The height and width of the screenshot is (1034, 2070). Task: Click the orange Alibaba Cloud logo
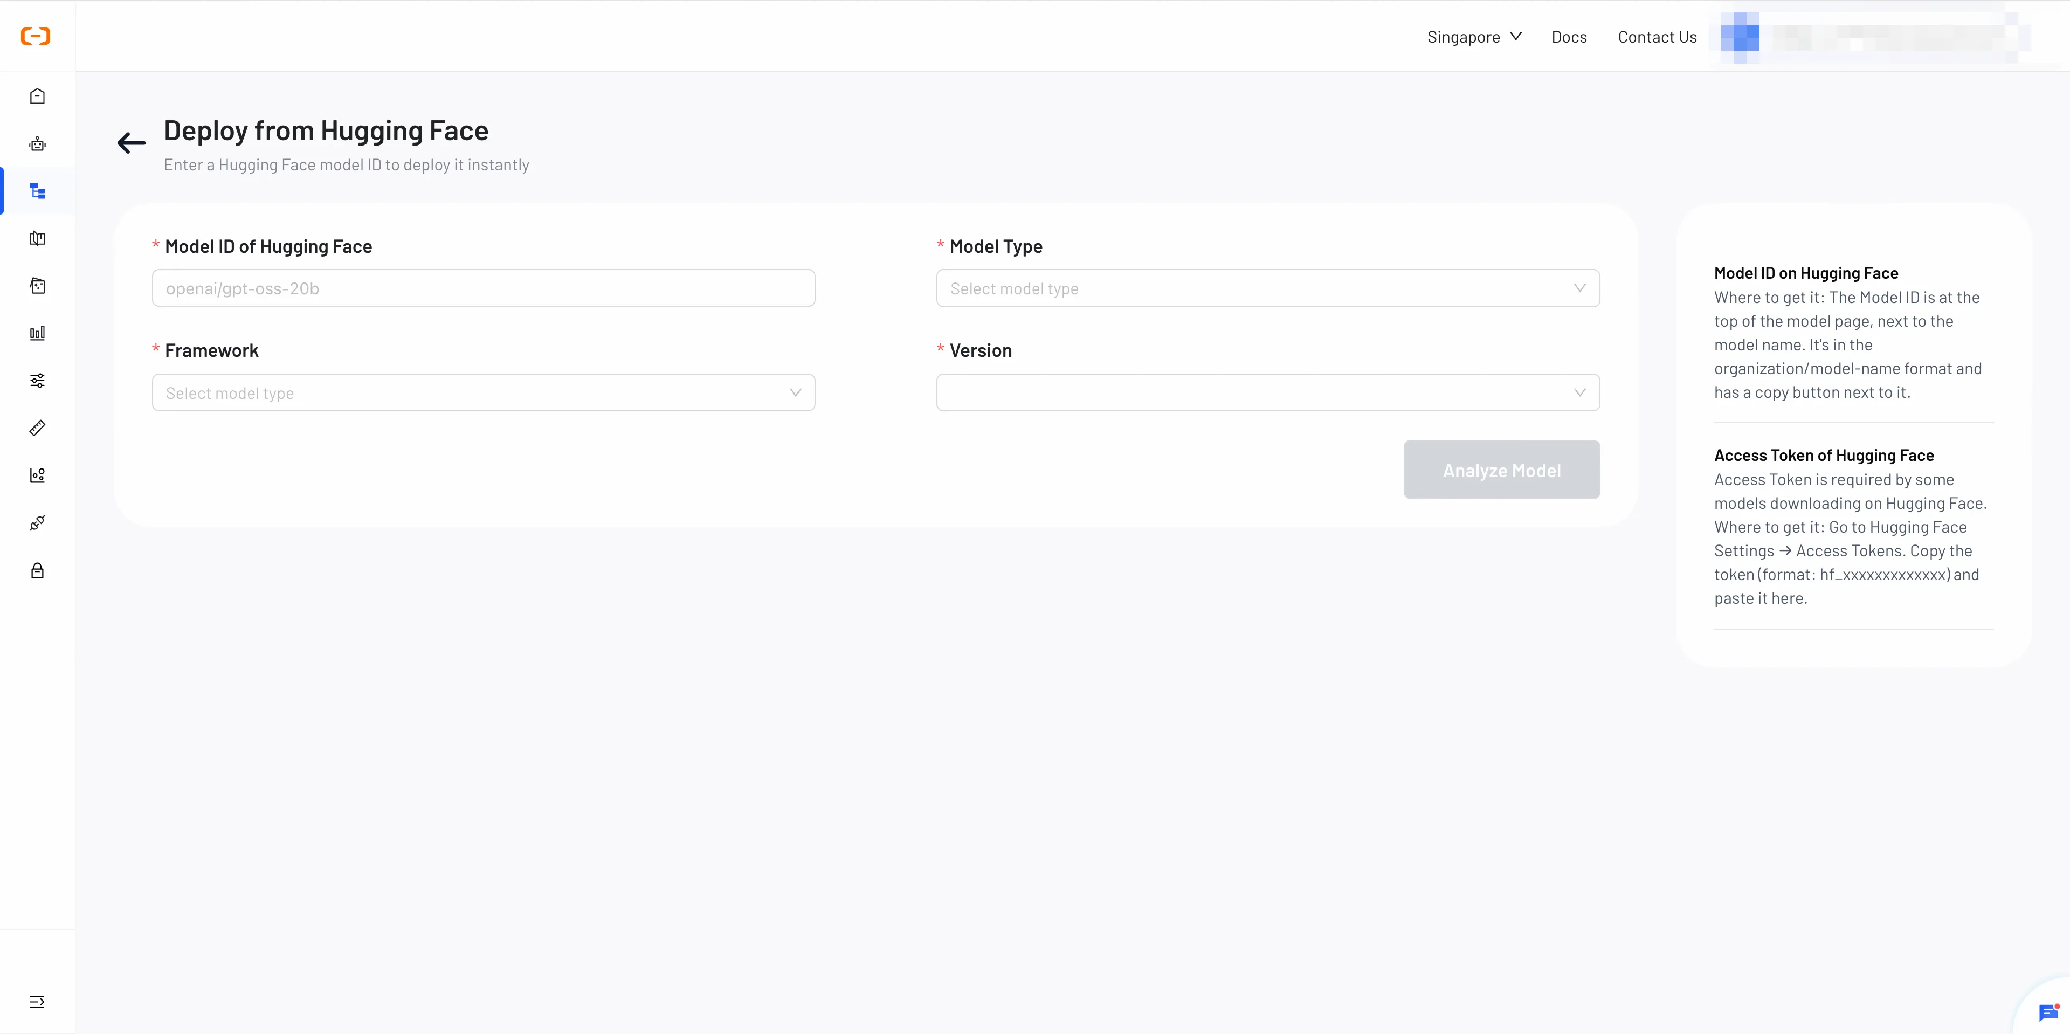(36, 36)
